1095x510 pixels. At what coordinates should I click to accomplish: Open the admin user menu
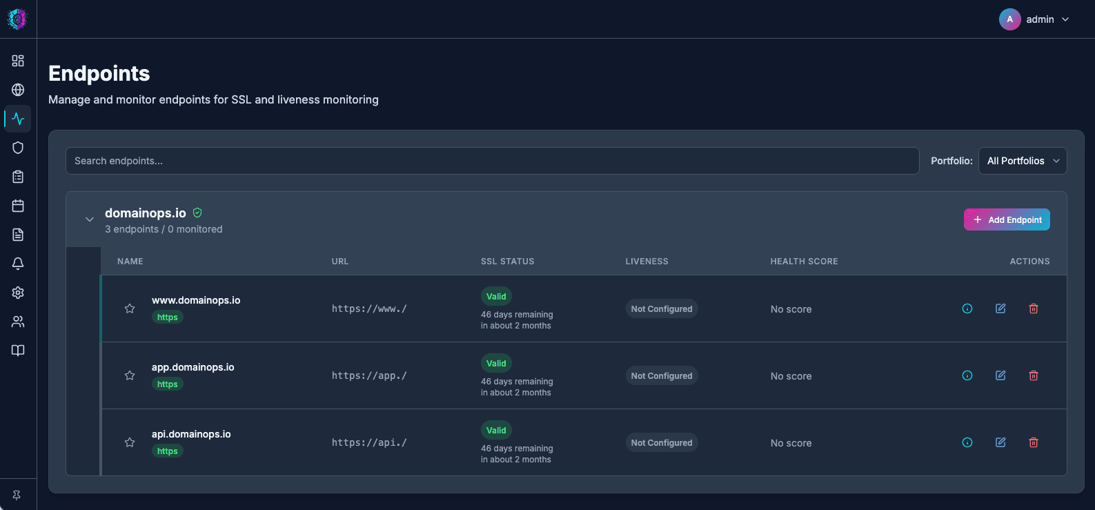pyautogui.click(x=1035, y=19)
